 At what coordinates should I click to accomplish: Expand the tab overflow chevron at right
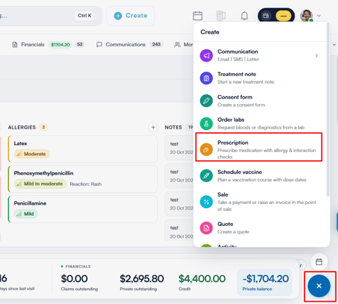pyautogui.click(x=335, y=45)
